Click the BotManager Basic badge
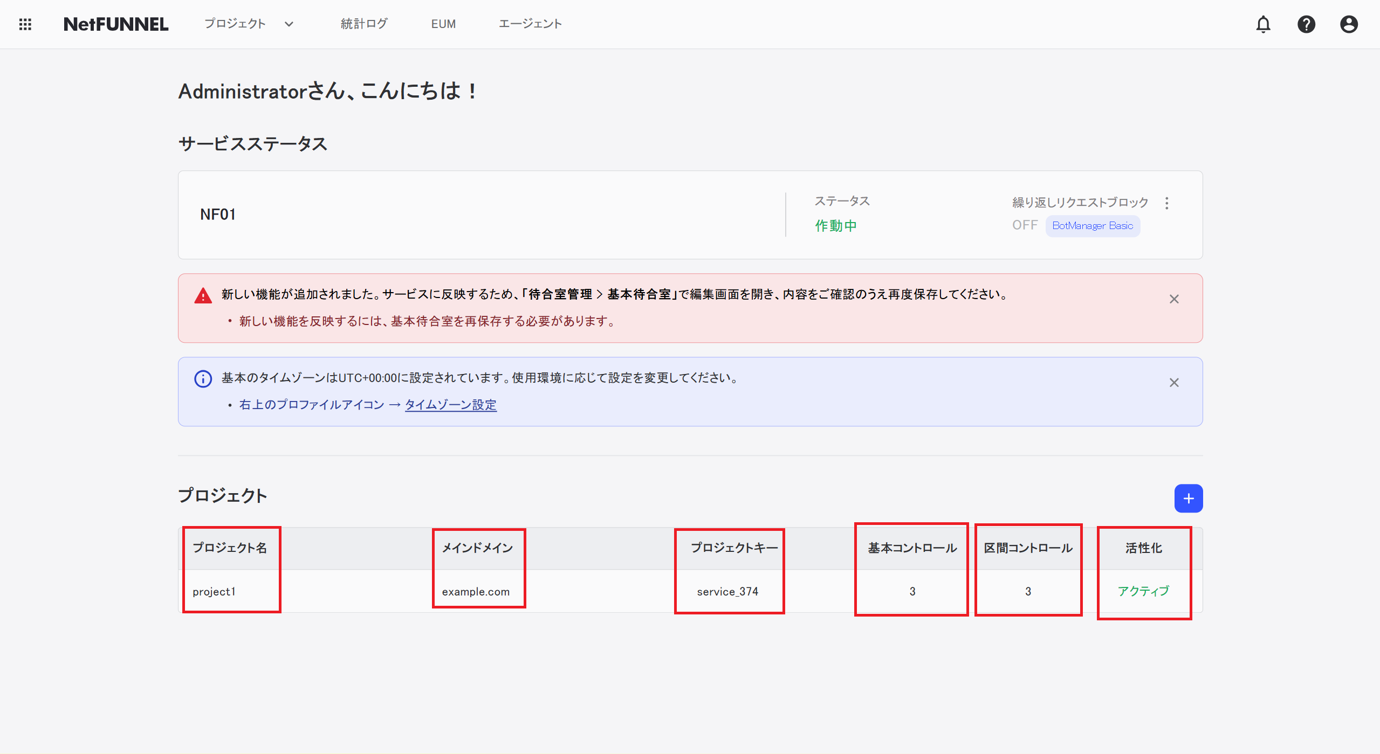This screenshot has width=1380, height=754. point(1093,226)
